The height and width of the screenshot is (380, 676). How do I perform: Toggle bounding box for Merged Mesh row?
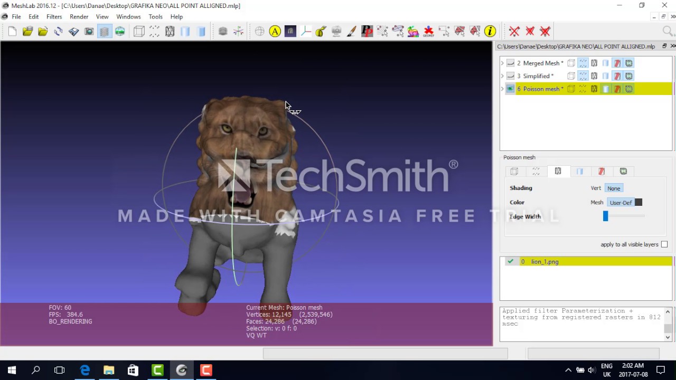pos(571,63)
